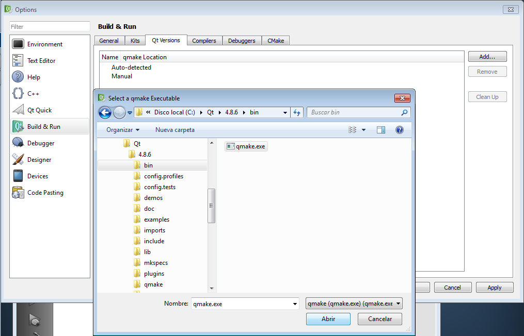Open the Help options category
This screenshot has height=336, width=524.
tap(50, 77)
